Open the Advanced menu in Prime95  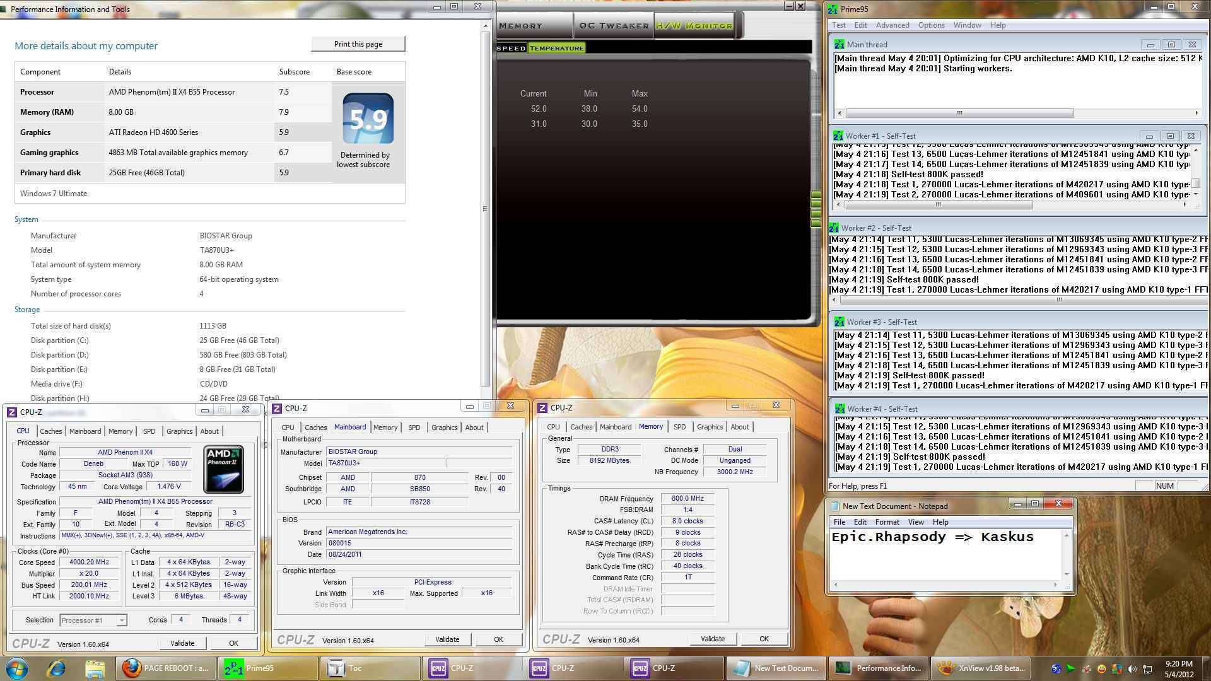pyautogui.click(x=892, y=25)
